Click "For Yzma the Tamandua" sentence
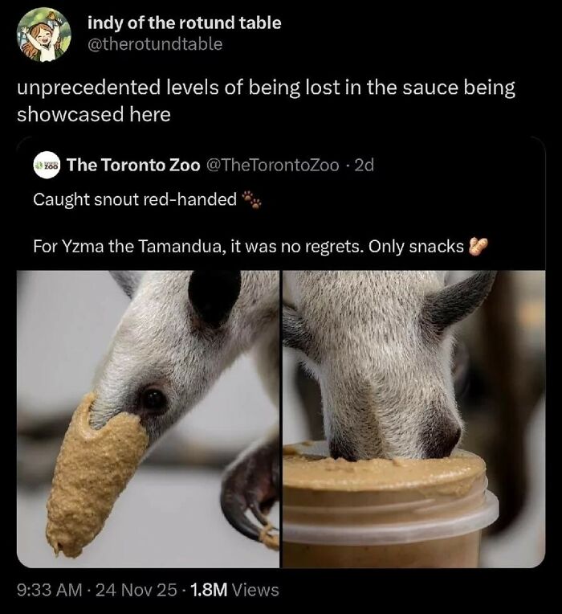562x614 pixels. click(249, 246)
